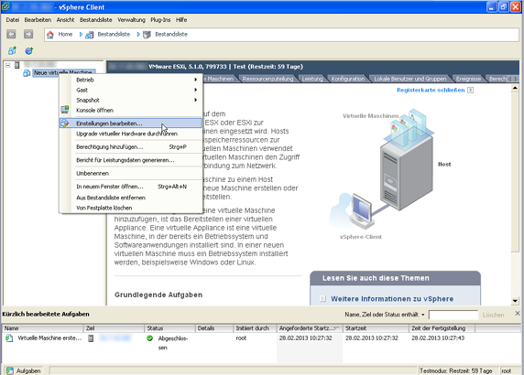Select Upgrade virtueller Hardware durchführen
The height and width of the screenshot is (375, 524).
[x=131, y=134]
